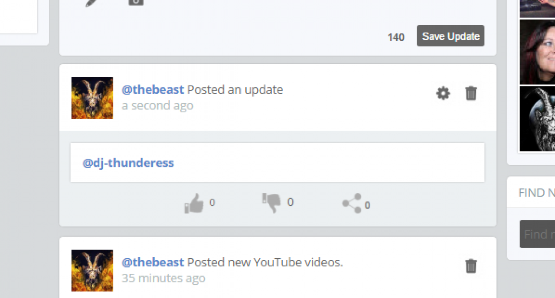Click the camera icon in the update editor

(x=136, y=2)
